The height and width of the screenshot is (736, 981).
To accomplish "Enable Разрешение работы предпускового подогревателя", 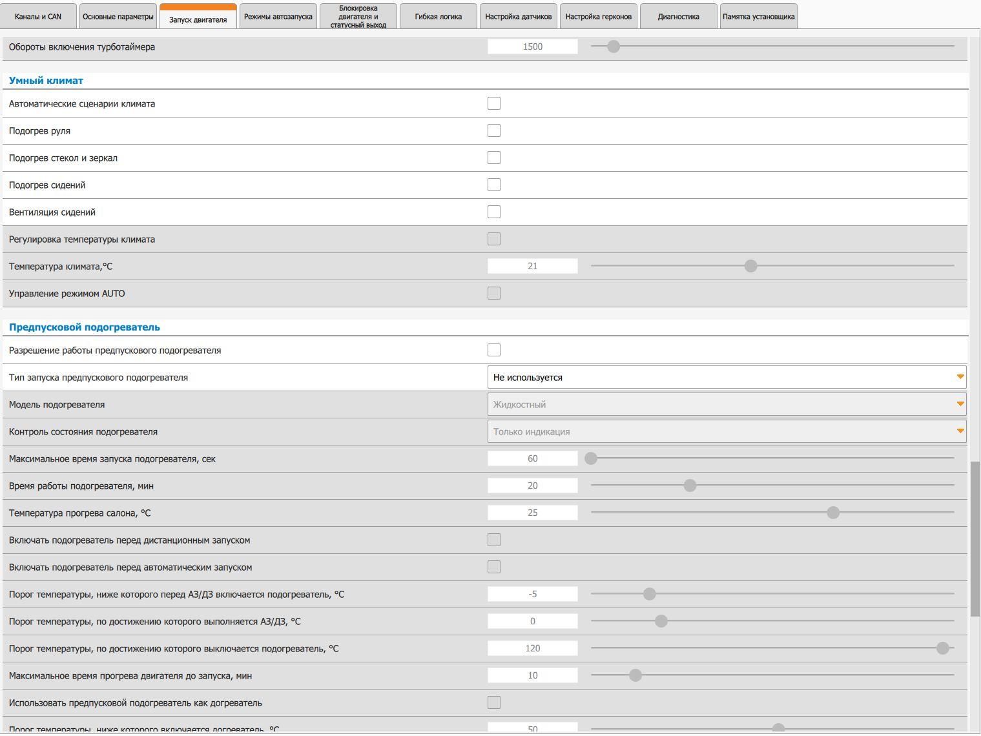I will (x=494, y=350).
